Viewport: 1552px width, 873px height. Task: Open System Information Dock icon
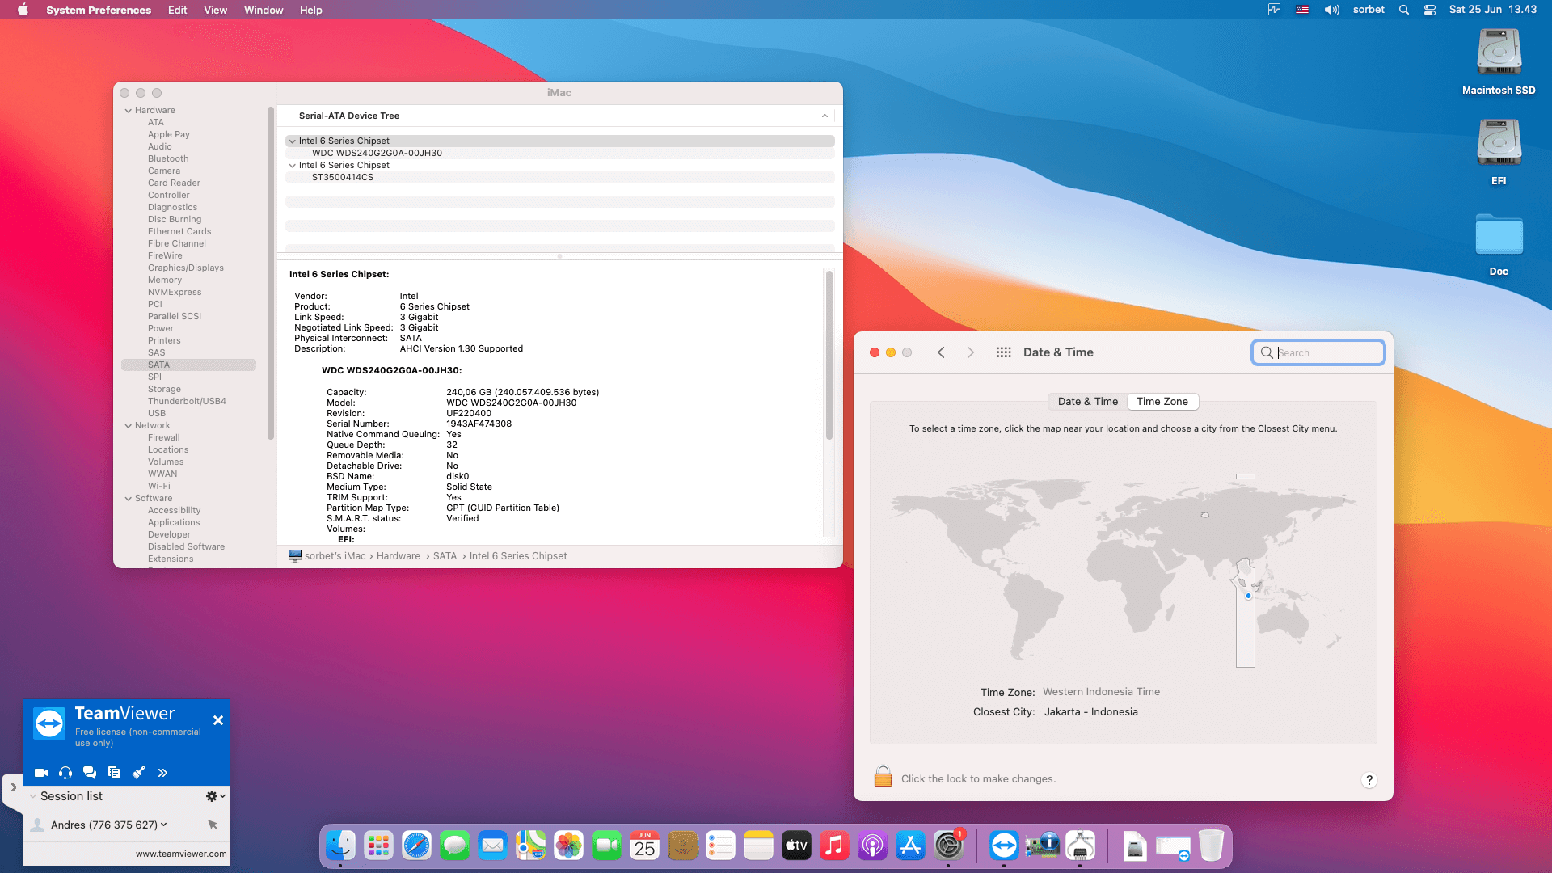click(x=1042, y=846)
